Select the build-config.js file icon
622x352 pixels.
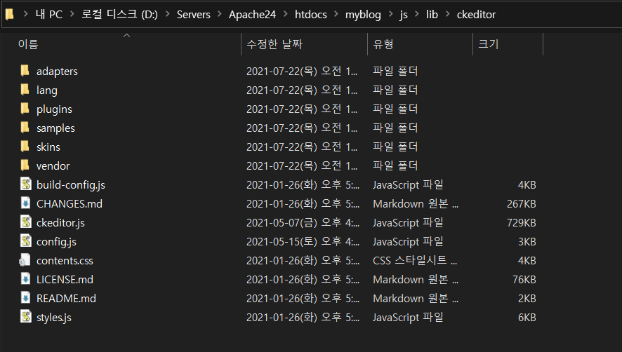click(x=25, y=184)
